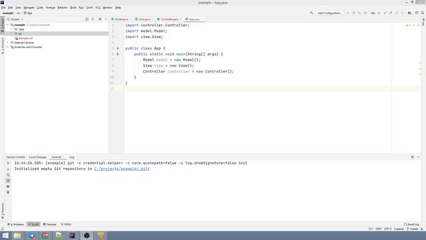
Task: Click run gutter icon beside main method
Action: coord(118,54)
